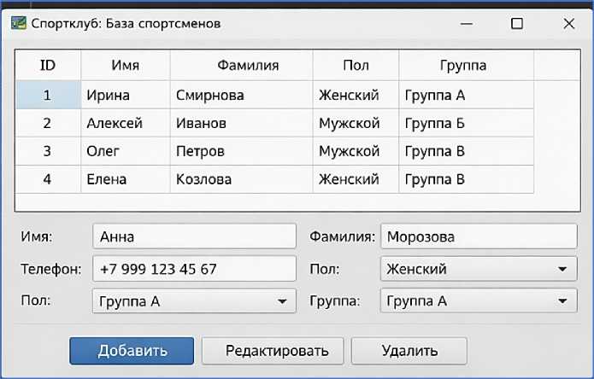594x379 pixels.
Task: Click the app icon in the title bar
Action: [x=19, y=23]
